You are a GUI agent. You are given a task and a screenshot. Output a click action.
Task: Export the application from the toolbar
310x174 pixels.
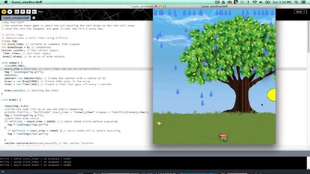coord(34,12)
